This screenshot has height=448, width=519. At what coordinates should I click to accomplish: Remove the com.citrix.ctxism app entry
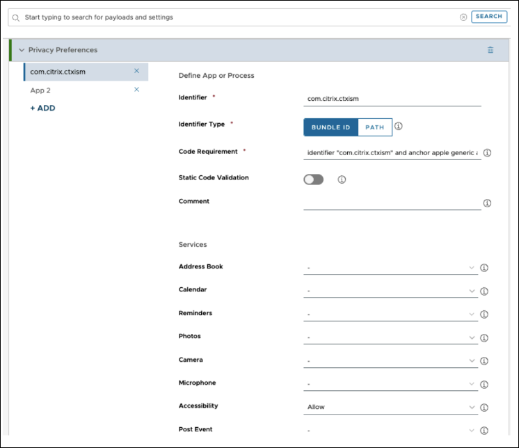click(x=136, y=71)
